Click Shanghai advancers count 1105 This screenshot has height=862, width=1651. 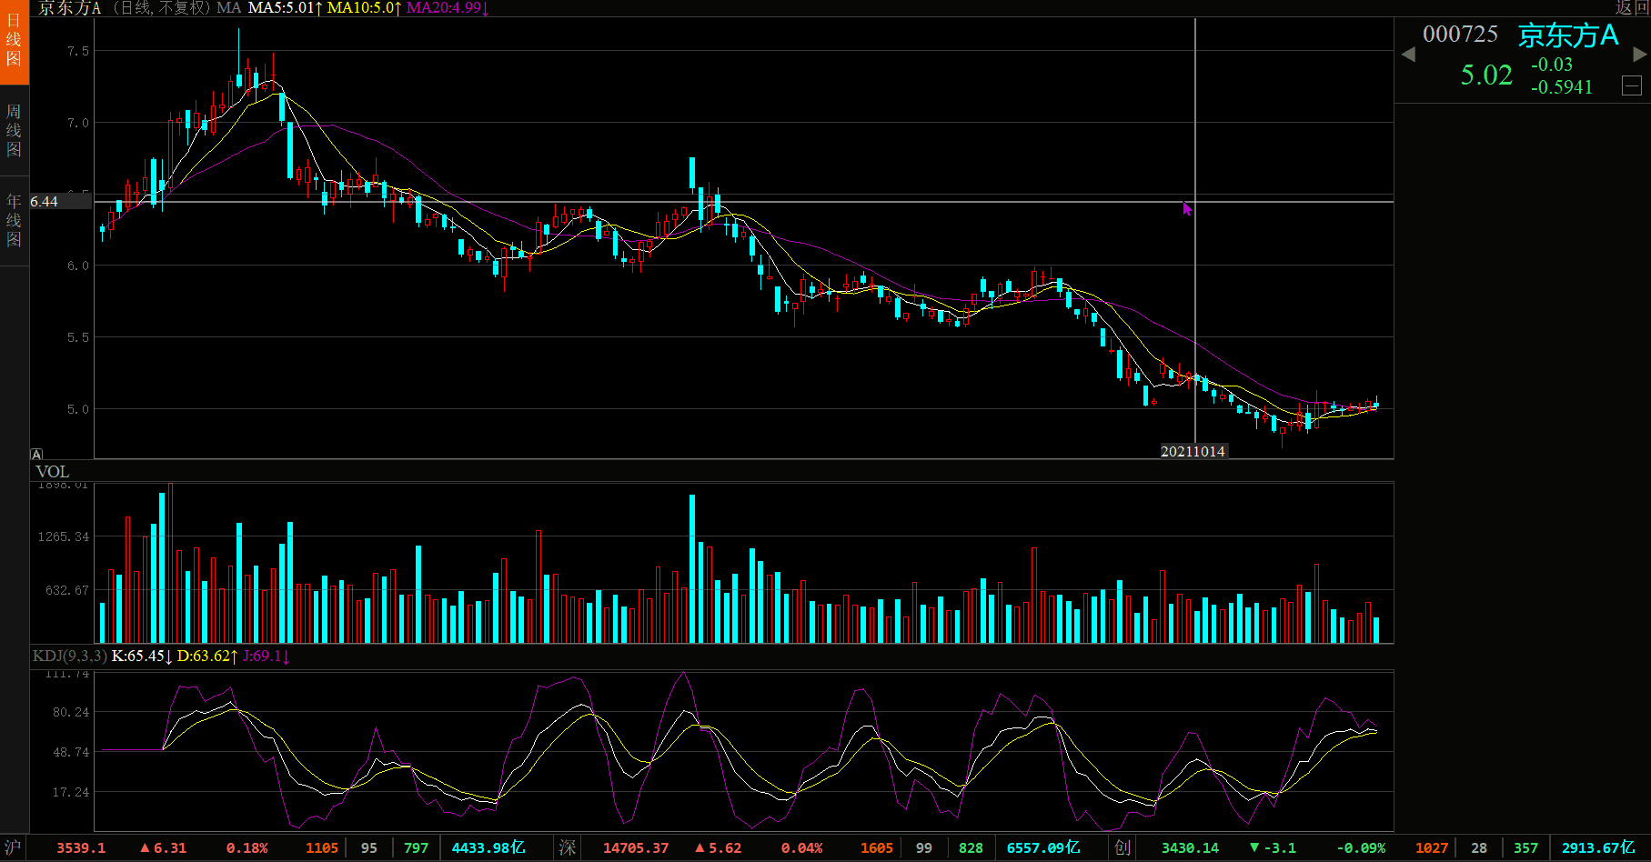(322, 847)
